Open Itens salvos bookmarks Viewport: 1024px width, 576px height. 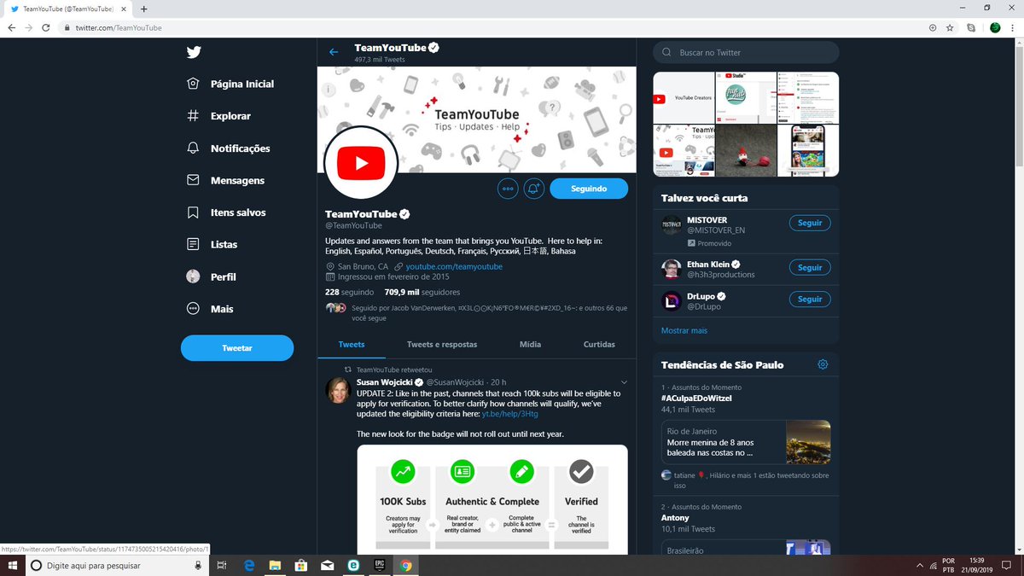[x=226, y=212]
